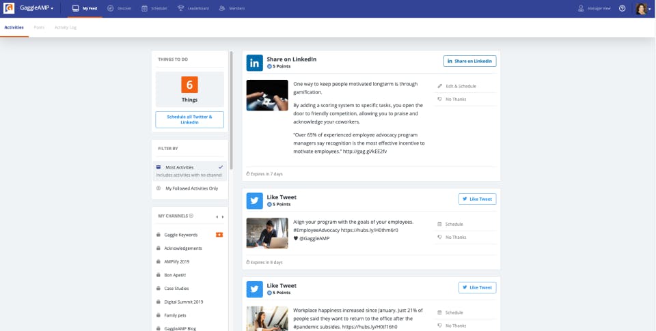Screen dimensions: 656x331
Task: Go to previous My Channels page arrow
Action: click(217, 217)
